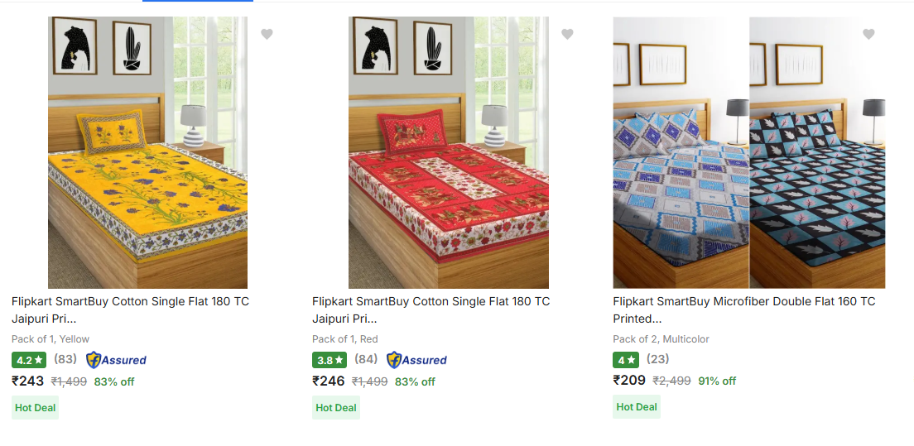Viewport: 914px width, 446px height.
Task: Open yellow Cotton Single Flat bedsheet title
Action: click(130, 309)
